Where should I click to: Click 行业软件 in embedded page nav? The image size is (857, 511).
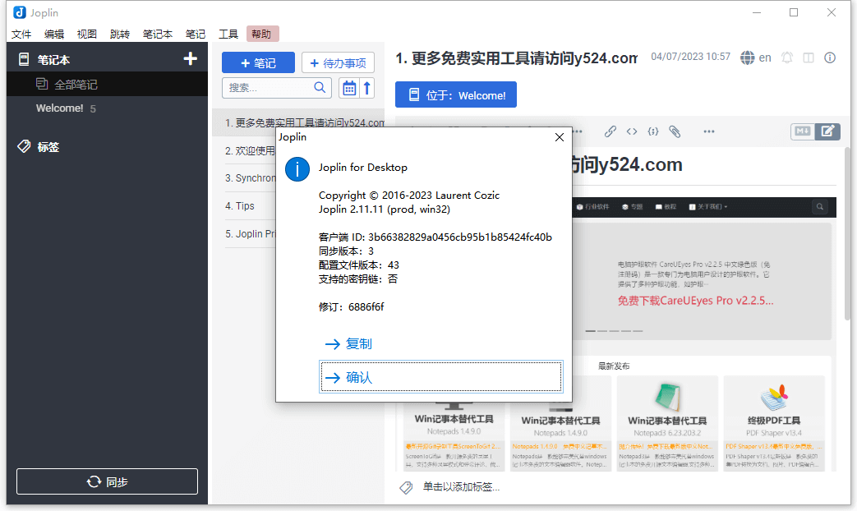(593, 206)
